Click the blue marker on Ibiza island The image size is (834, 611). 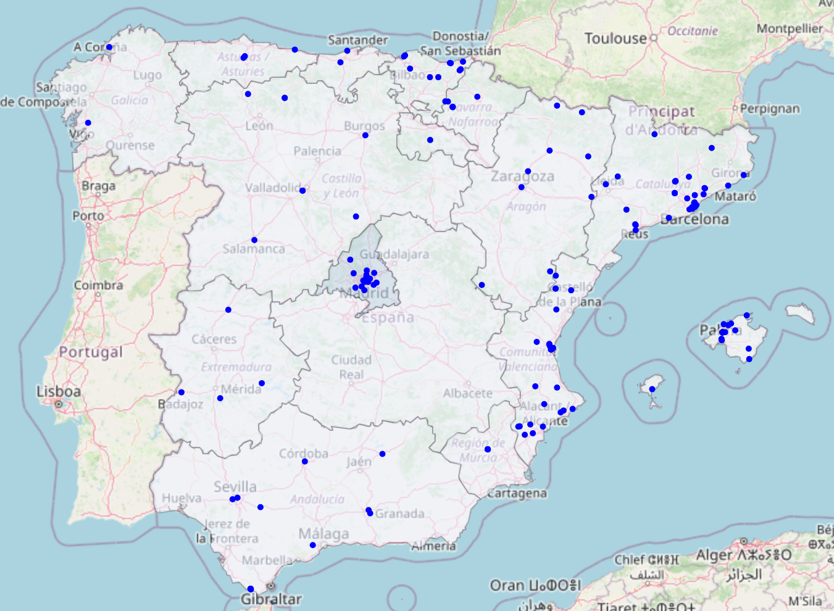pyautogui.click(x=652, y=389)
